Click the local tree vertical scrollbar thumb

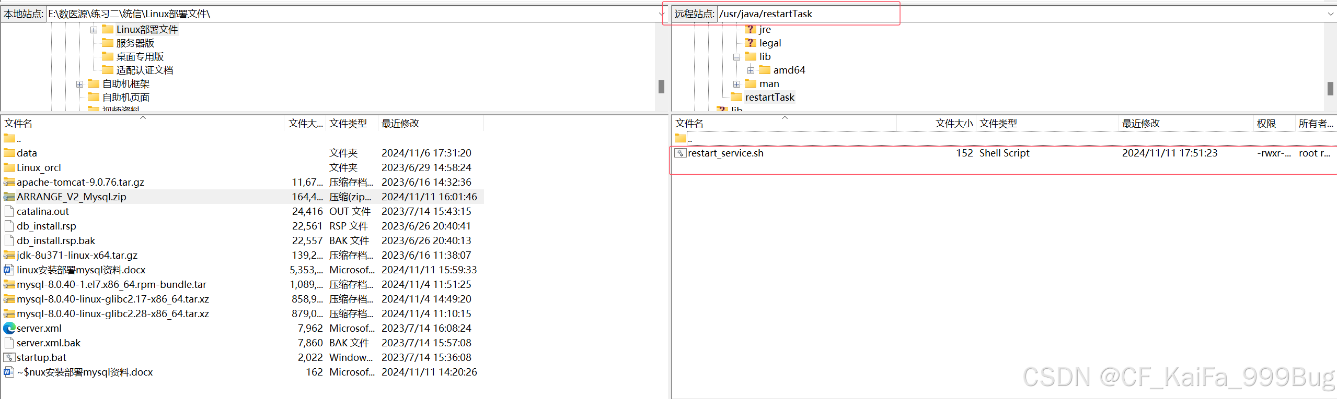(x=661, y=87)
